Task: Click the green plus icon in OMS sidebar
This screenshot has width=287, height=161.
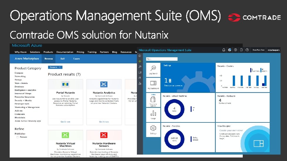Action: coord(140,61)
